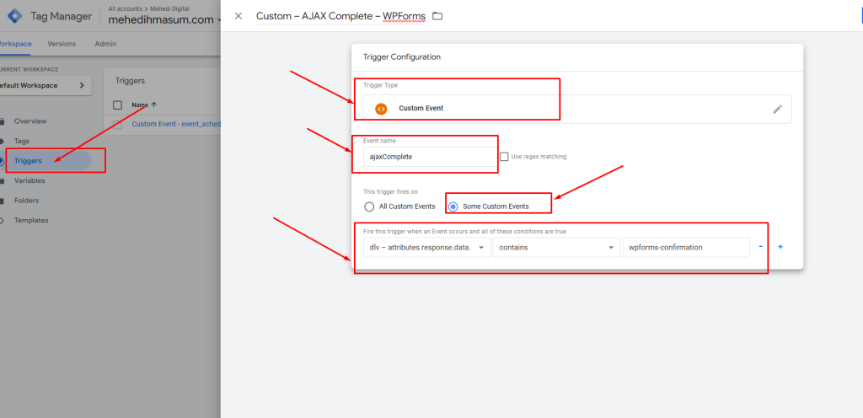The width and height of the screenshot is (863, 418).
Task: Open Overview in the sidebar
Action: [x=30, y=121]
